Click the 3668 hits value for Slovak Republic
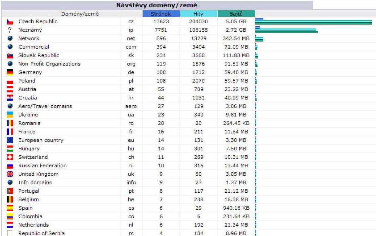The width and height of the screenshot is (376, 236). tap(199, 55)
